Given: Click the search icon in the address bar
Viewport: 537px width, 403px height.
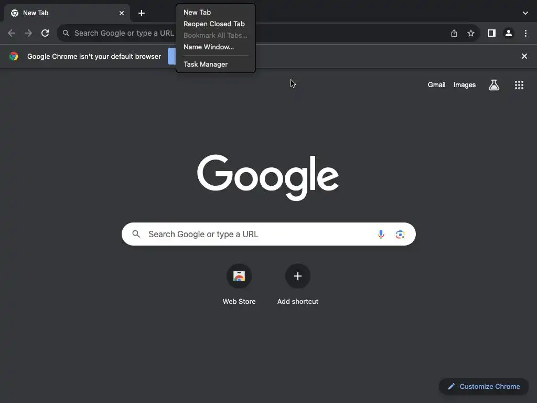Looking at the screenshot, I should coord(66,33).
